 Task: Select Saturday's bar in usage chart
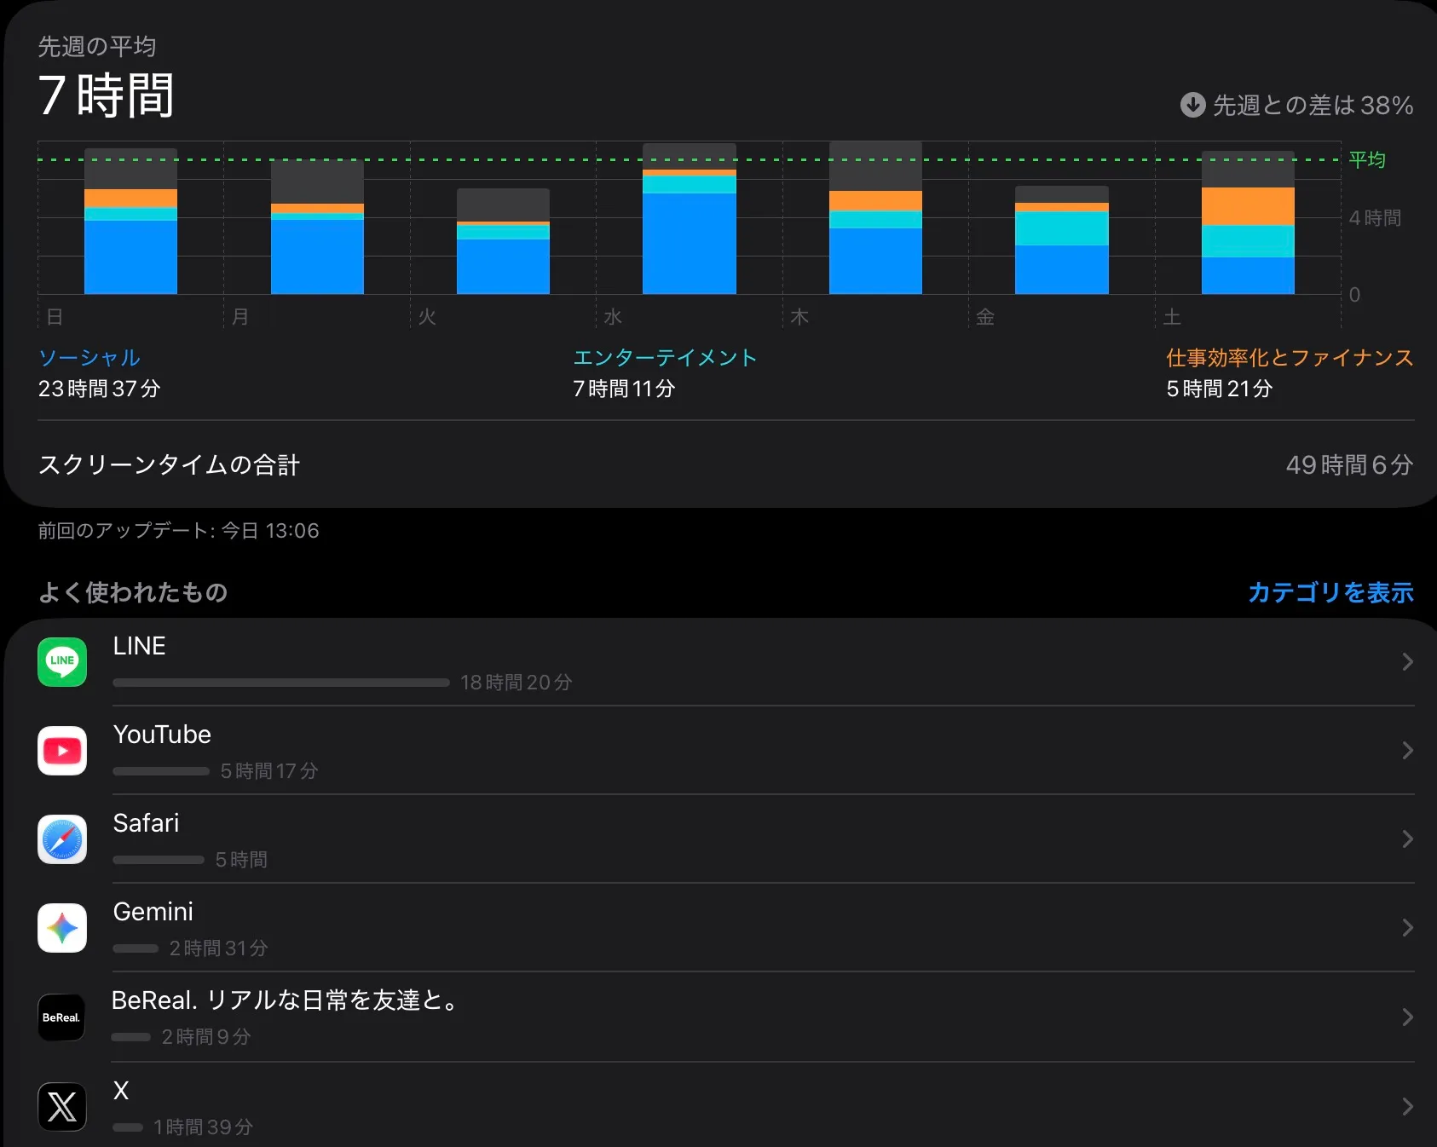coord(1248,230)
